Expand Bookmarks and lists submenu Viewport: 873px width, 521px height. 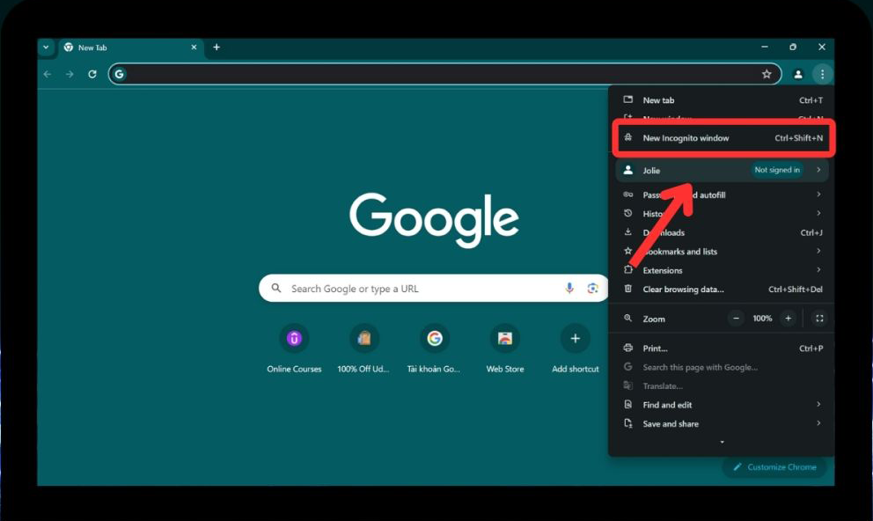tap(723, 252)
